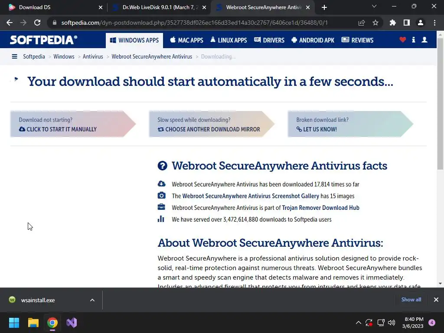
Task: Open the Android APK section
Action: pyautogui.click(x=313, y=40)
